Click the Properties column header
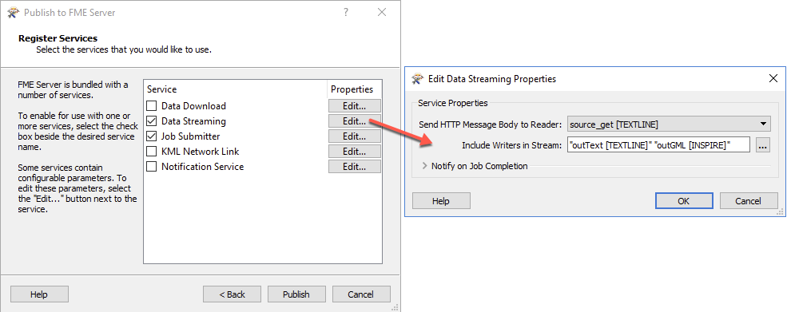This screenshot has height=312, width=787. coord(352,89)
